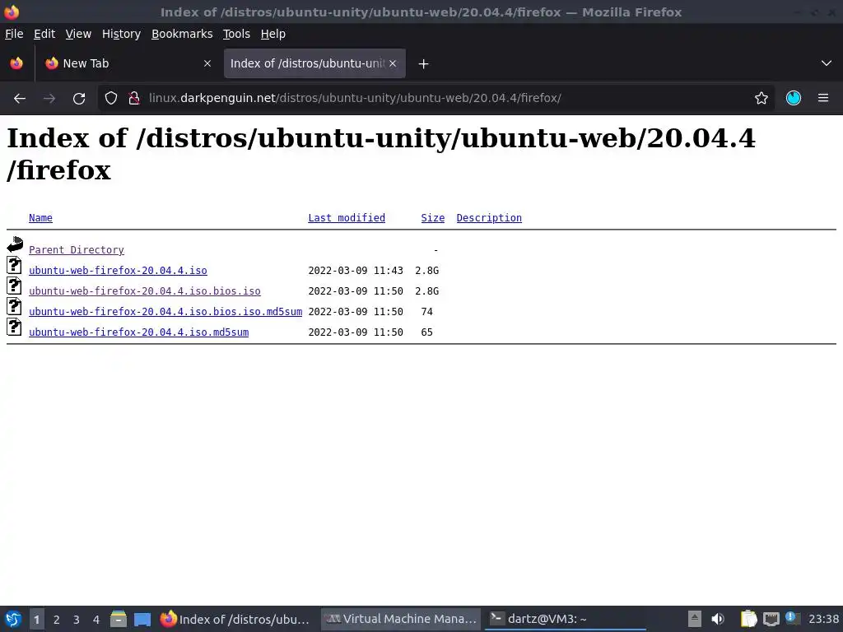Open the History menu
The height and width of the screenshot is (632, 843).
click(122, 34)
